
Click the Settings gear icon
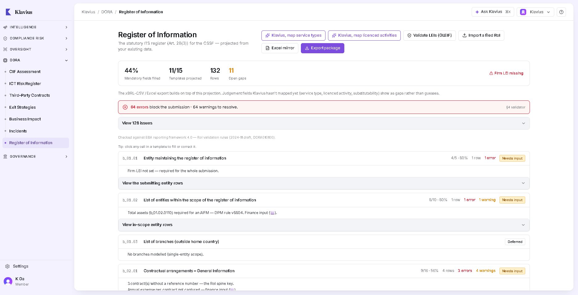coord(7,266)
